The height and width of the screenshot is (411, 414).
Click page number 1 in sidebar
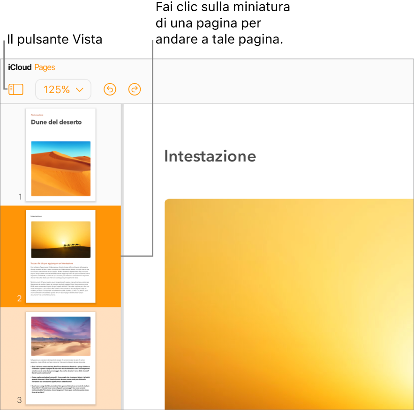click(x=20, y=197)
